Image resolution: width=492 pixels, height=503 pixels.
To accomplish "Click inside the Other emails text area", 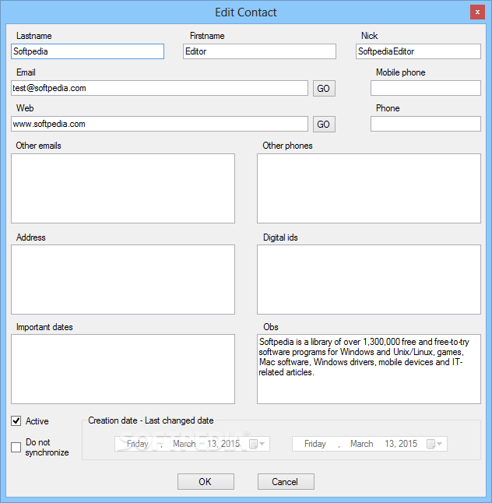I will [x=123, y=188].
